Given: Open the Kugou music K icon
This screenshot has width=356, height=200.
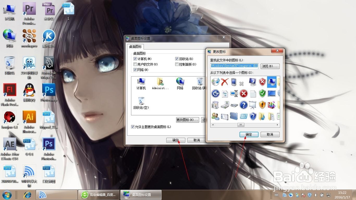Looking at the screenshot, I should 49,38.
